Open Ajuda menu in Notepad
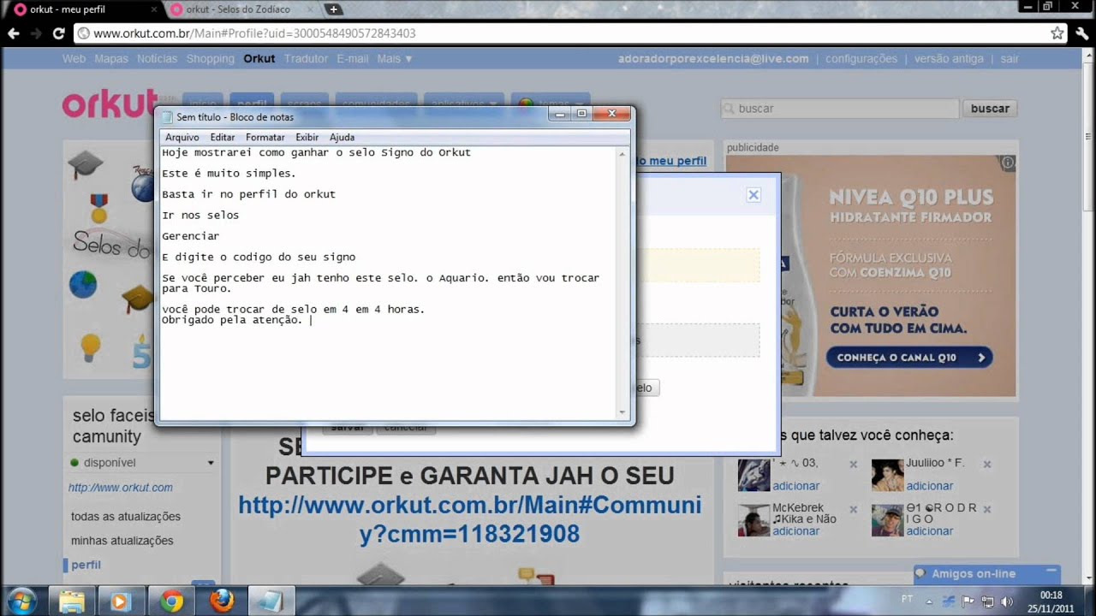Screen dimensions: 1096x616 pos(342,137)
